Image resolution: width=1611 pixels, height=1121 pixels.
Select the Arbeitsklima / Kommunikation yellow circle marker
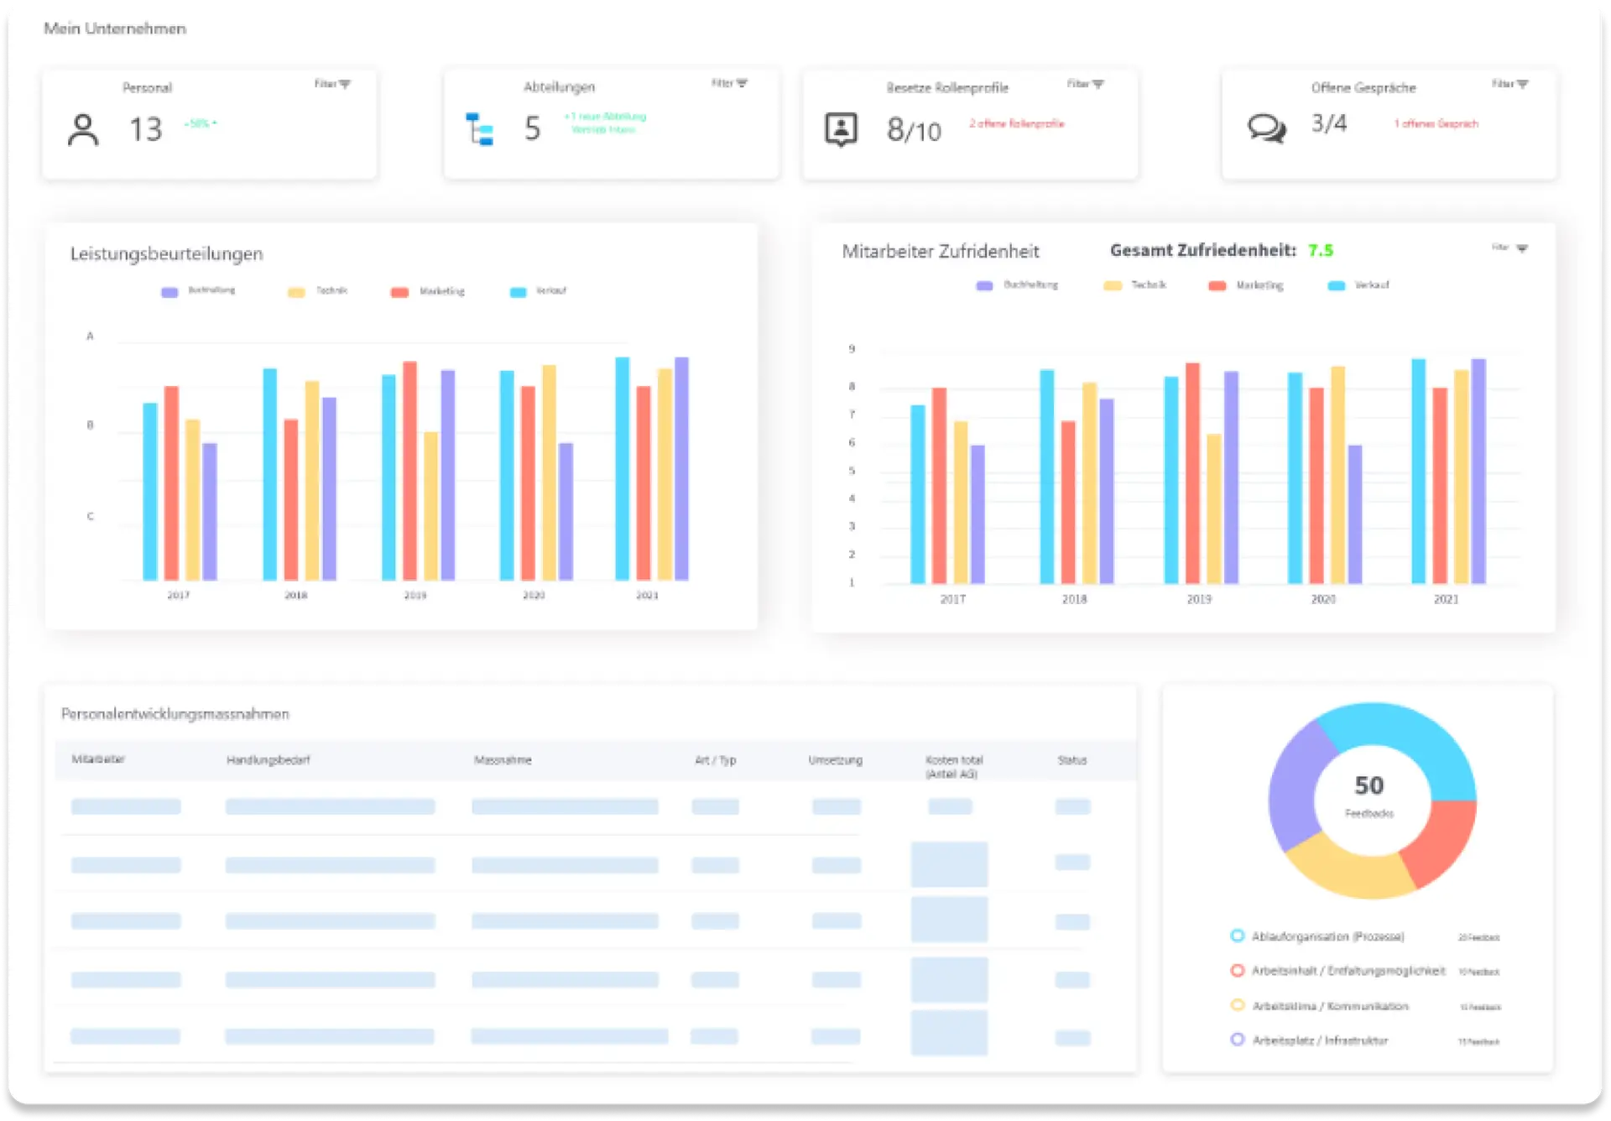(x=1237, y=1005)
